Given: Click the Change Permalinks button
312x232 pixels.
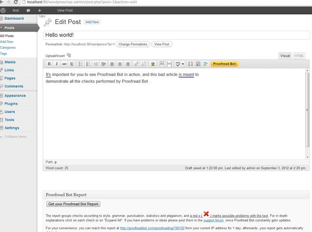Looking at the screenshot, I should pos(133,44).
